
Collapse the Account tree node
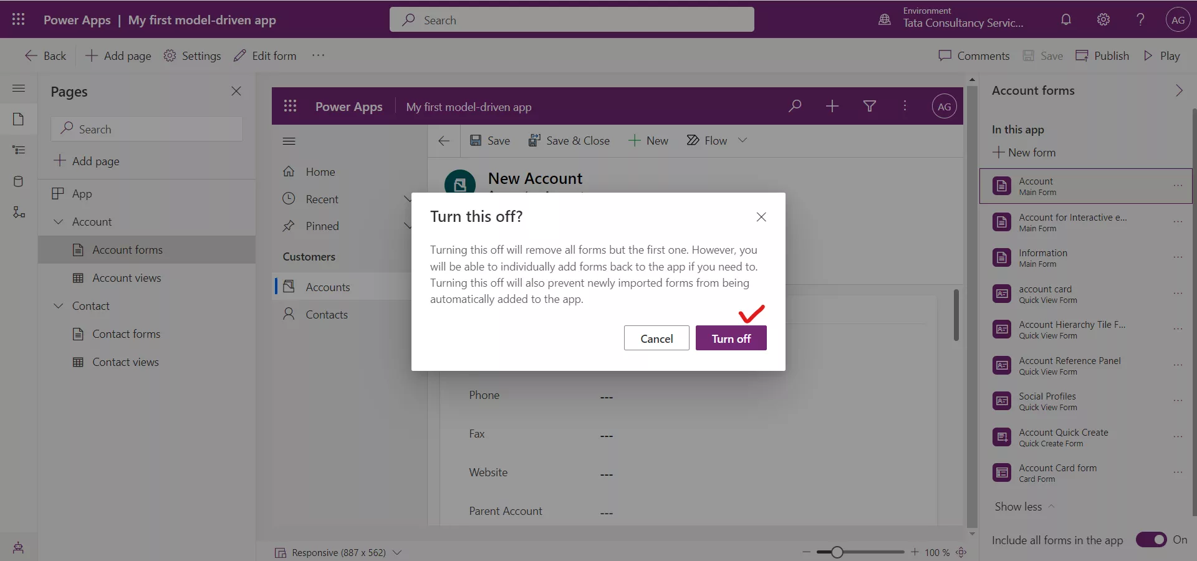coord(59,222)
